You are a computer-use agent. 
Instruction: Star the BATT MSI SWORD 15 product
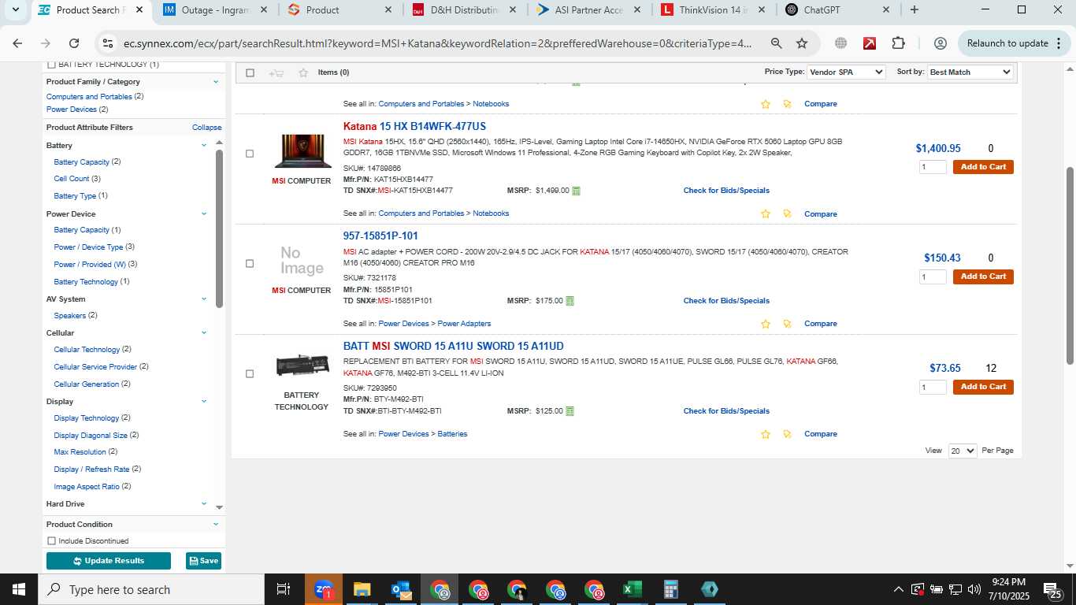point(766,434)
